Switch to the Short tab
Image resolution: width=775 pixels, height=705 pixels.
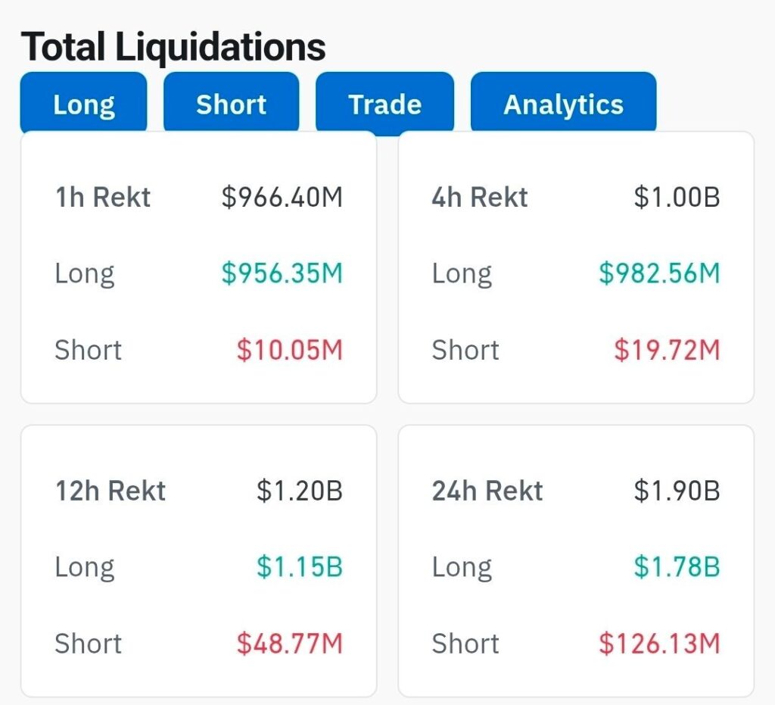pyautogui.click(x=231, y=105)
